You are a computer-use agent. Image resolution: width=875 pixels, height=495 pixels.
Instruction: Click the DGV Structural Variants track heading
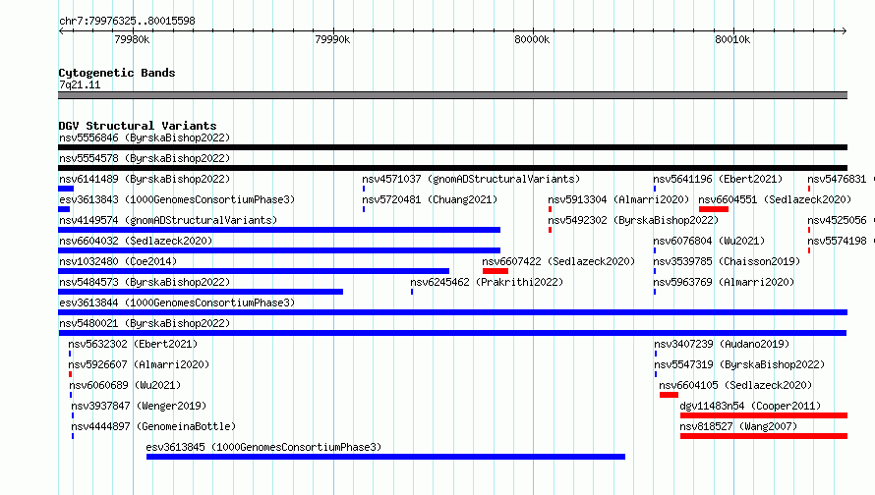tap(138, 126)
